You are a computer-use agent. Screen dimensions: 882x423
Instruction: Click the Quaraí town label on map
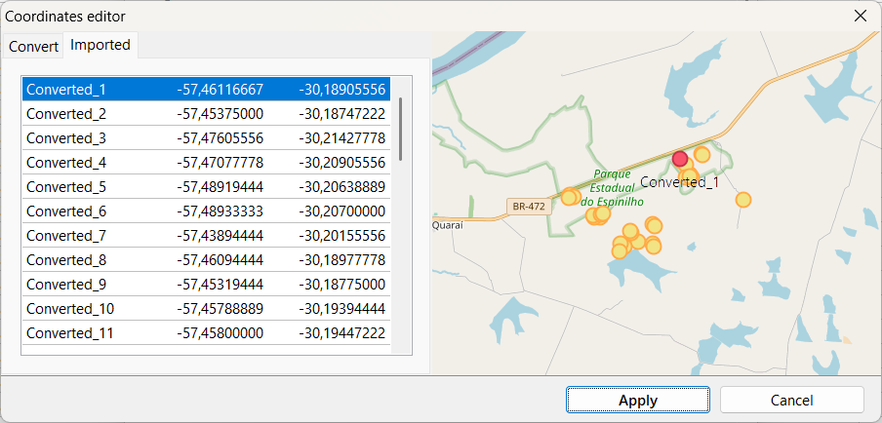[447, 225]
